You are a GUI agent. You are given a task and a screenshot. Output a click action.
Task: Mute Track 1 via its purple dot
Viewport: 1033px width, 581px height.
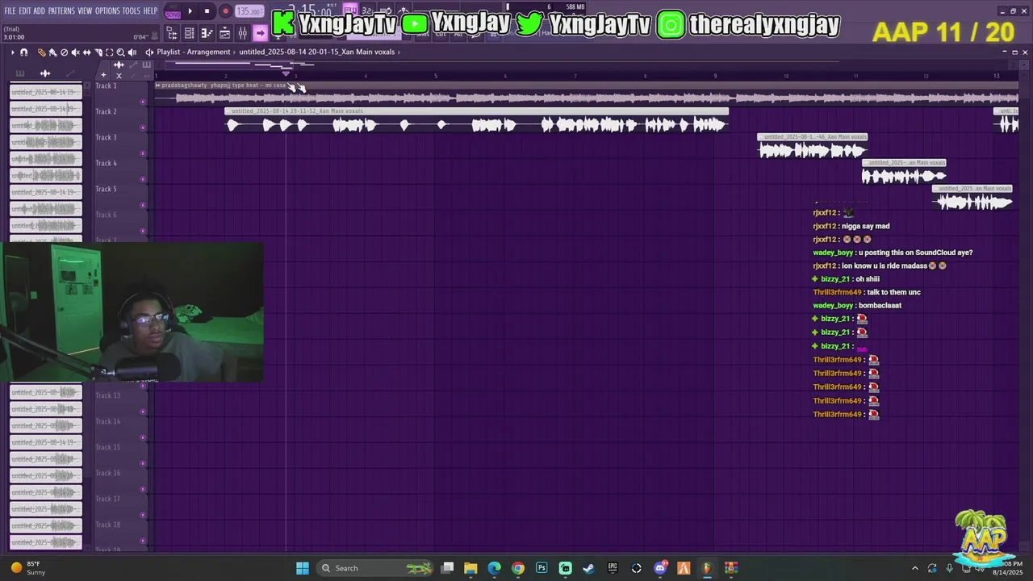click(143, 102)
